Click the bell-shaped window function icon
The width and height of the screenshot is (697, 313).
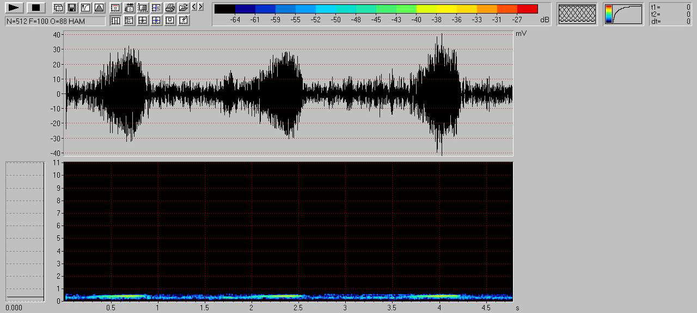click(99, 8)
